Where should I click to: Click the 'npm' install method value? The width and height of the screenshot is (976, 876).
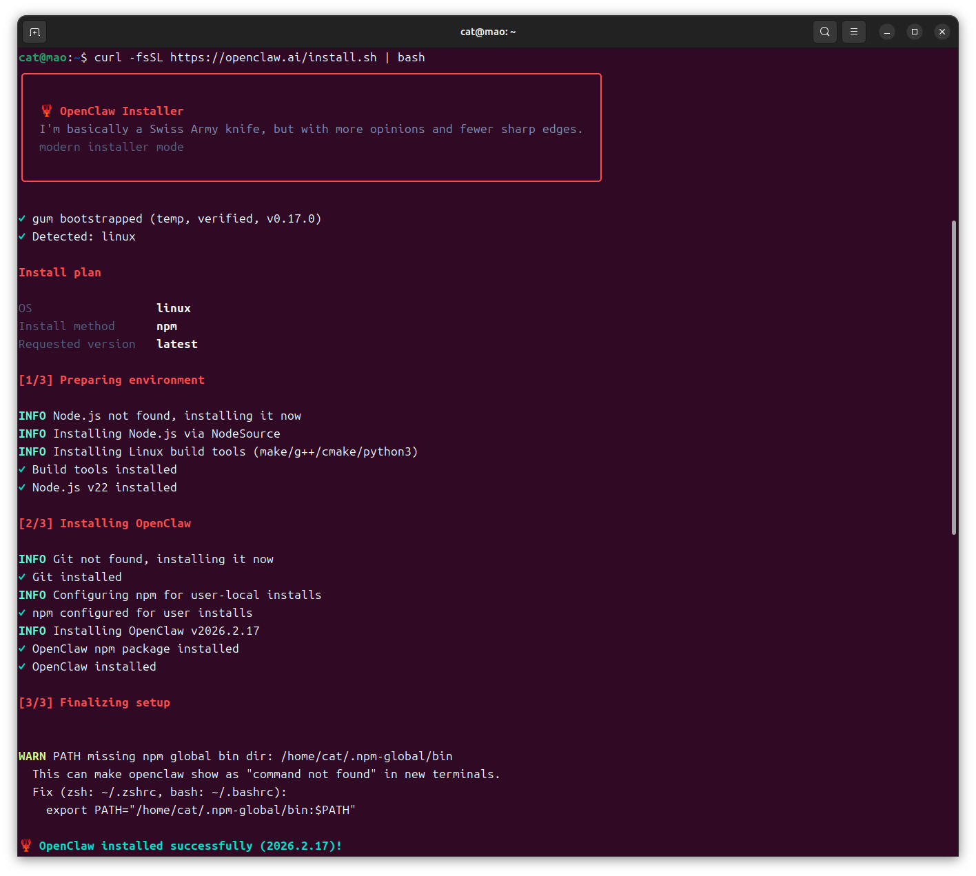coord(167,326)
